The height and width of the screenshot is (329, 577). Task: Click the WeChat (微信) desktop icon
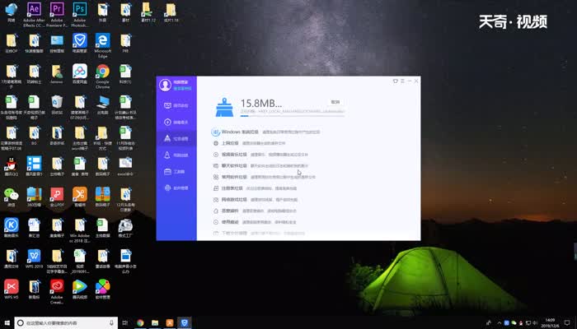(12, 194)
